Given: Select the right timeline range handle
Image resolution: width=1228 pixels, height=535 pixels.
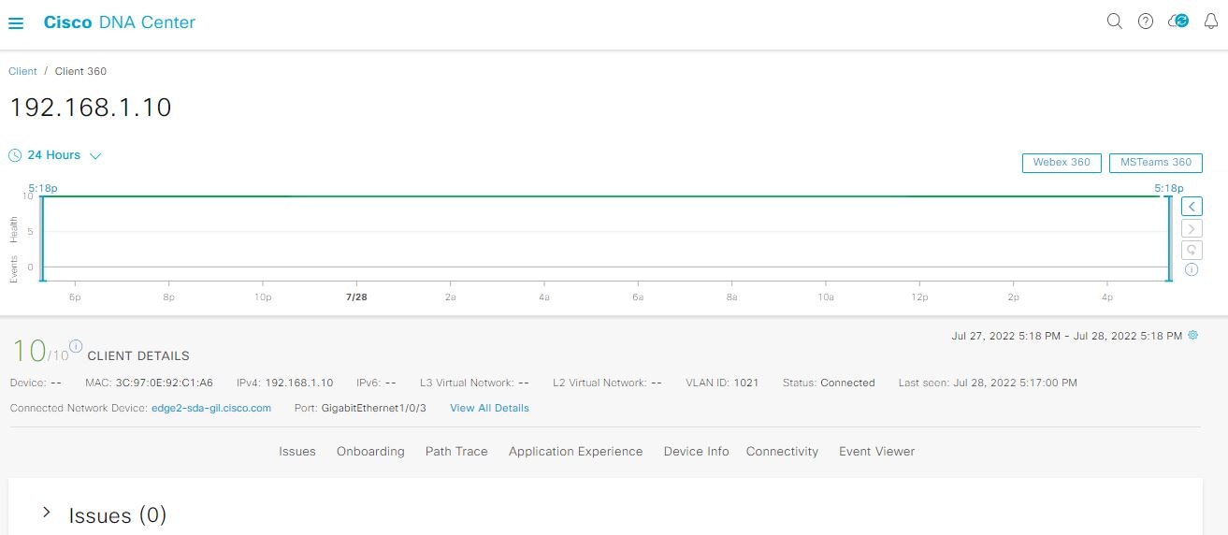Looking at the screenshot, I should [x=1168, y=237].
